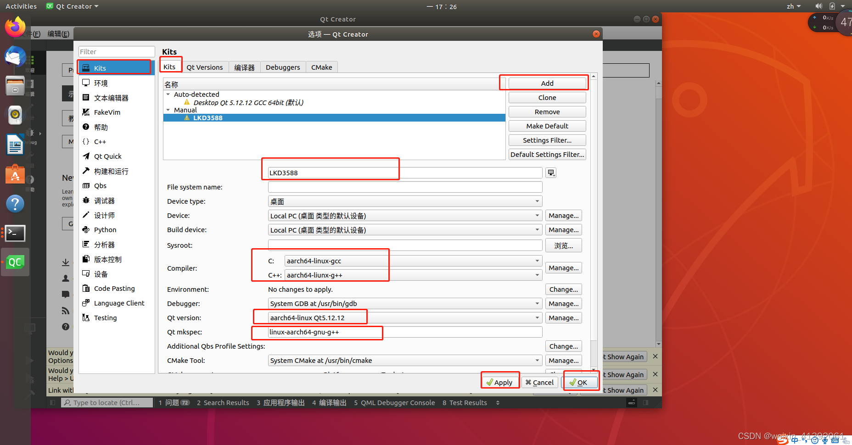Viewport: 852px width, 445px height.
Task: Click the Make Default button
Action: pos(547,126)
